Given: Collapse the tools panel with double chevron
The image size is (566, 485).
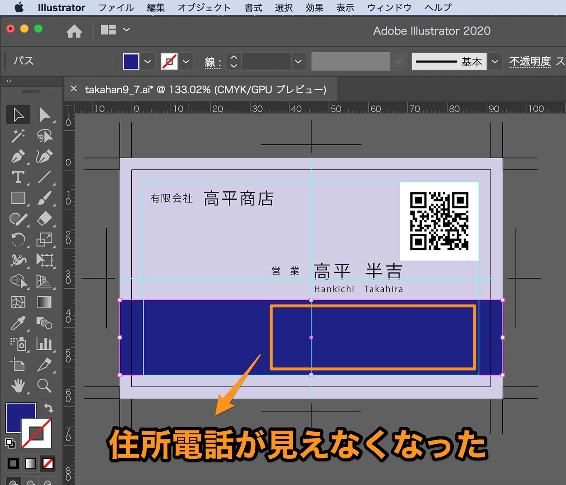Looking at the screenshot, I should click(x=9, y=81).
